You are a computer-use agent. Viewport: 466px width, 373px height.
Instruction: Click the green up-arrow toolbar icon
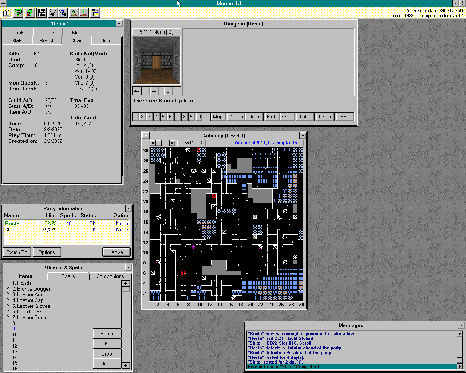click(74, 13)
